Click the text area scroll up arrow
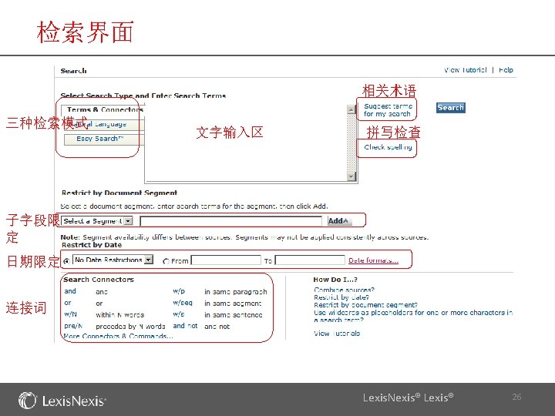 point(351,109)
